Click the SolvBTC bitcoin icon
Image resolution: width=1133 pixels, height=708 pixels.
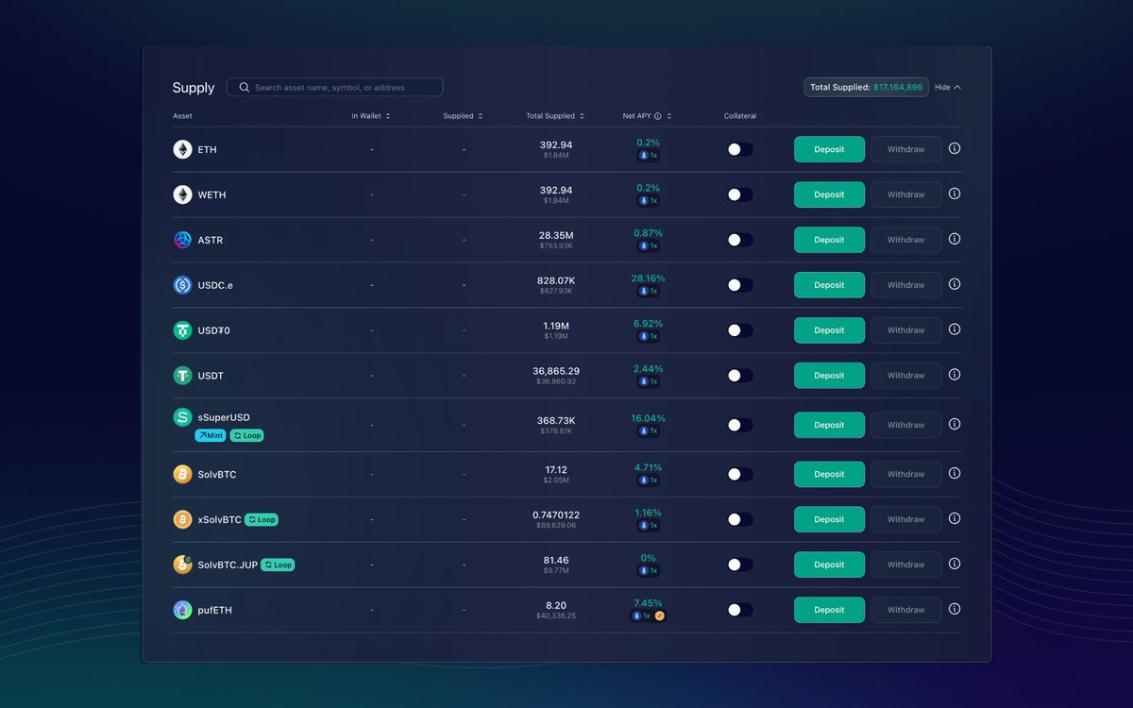181,473
